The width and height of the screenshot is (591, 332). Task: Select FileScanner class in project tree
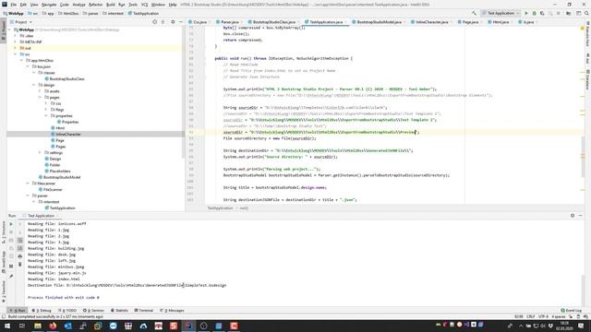click(x=52, y=190)
